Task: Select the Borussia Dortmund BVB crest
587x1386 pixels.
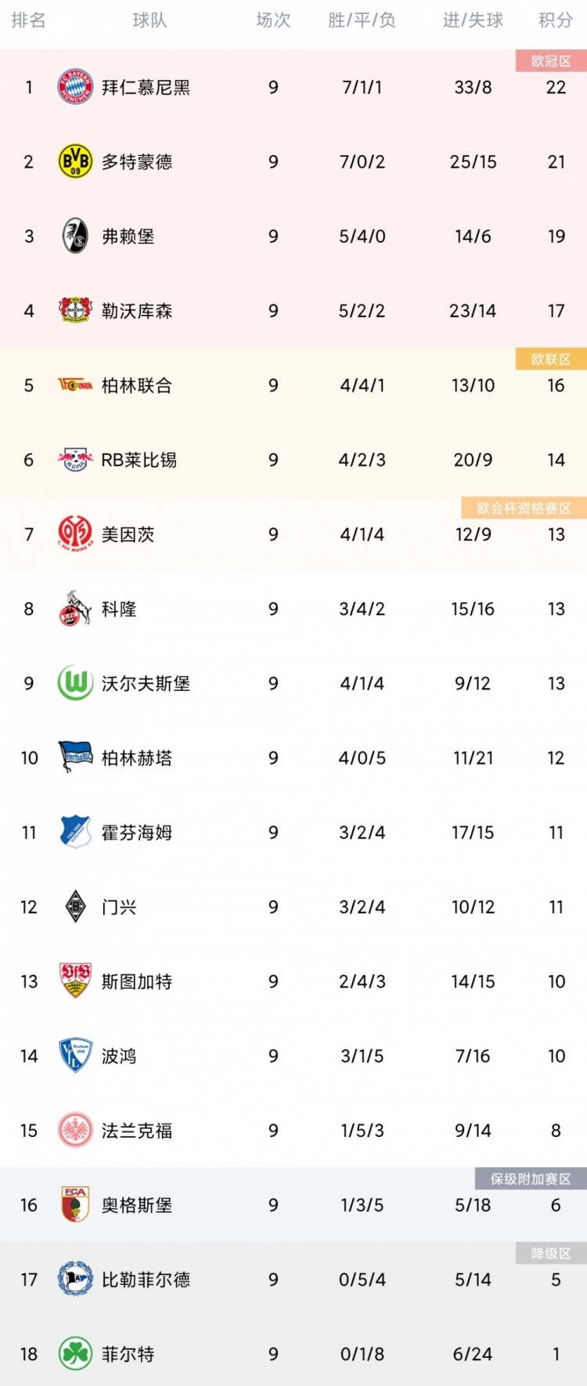Action: (75, 161)
